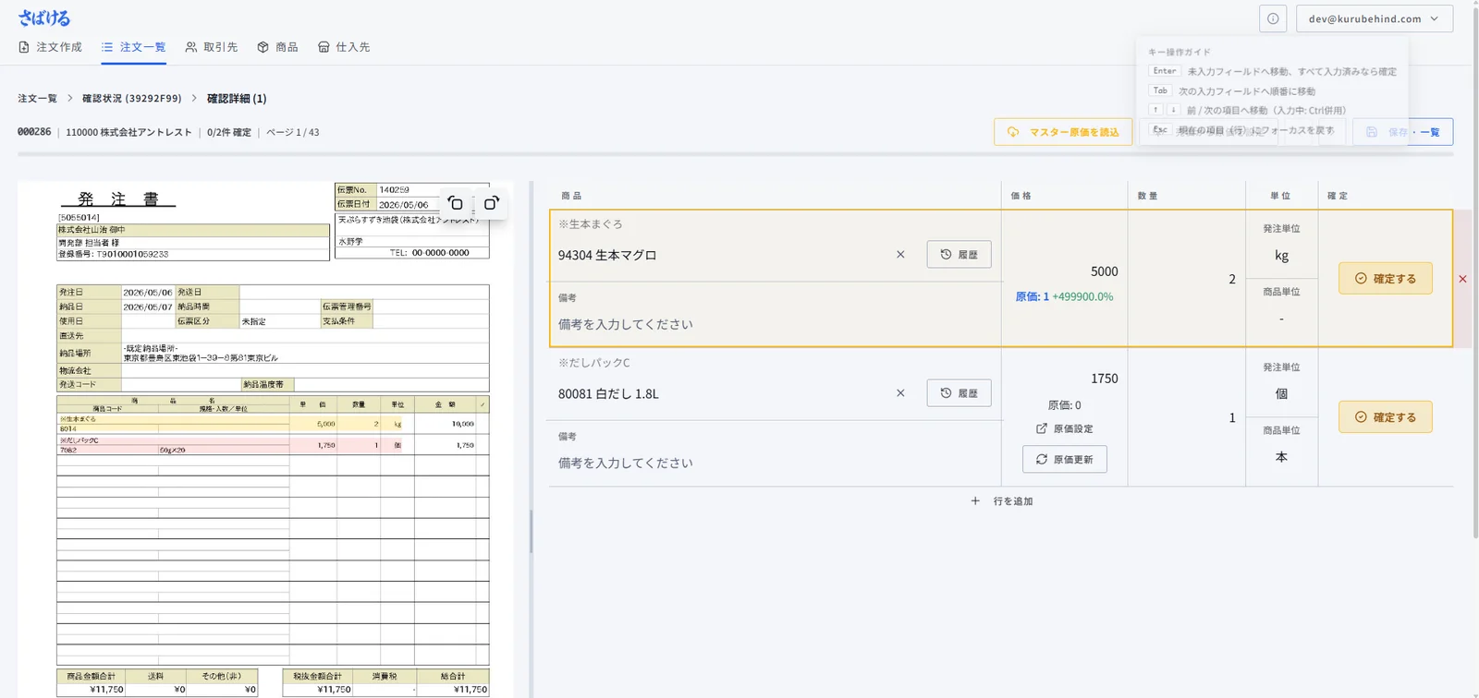Click the 原価: 0 text in second row
The width and height of the screenshot is (1479, 698).
[1064, 405]
